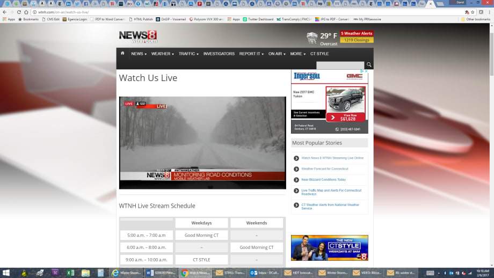Switch to the Facebook browser tab
The image size is (494, 278).
tap(86, 4)
